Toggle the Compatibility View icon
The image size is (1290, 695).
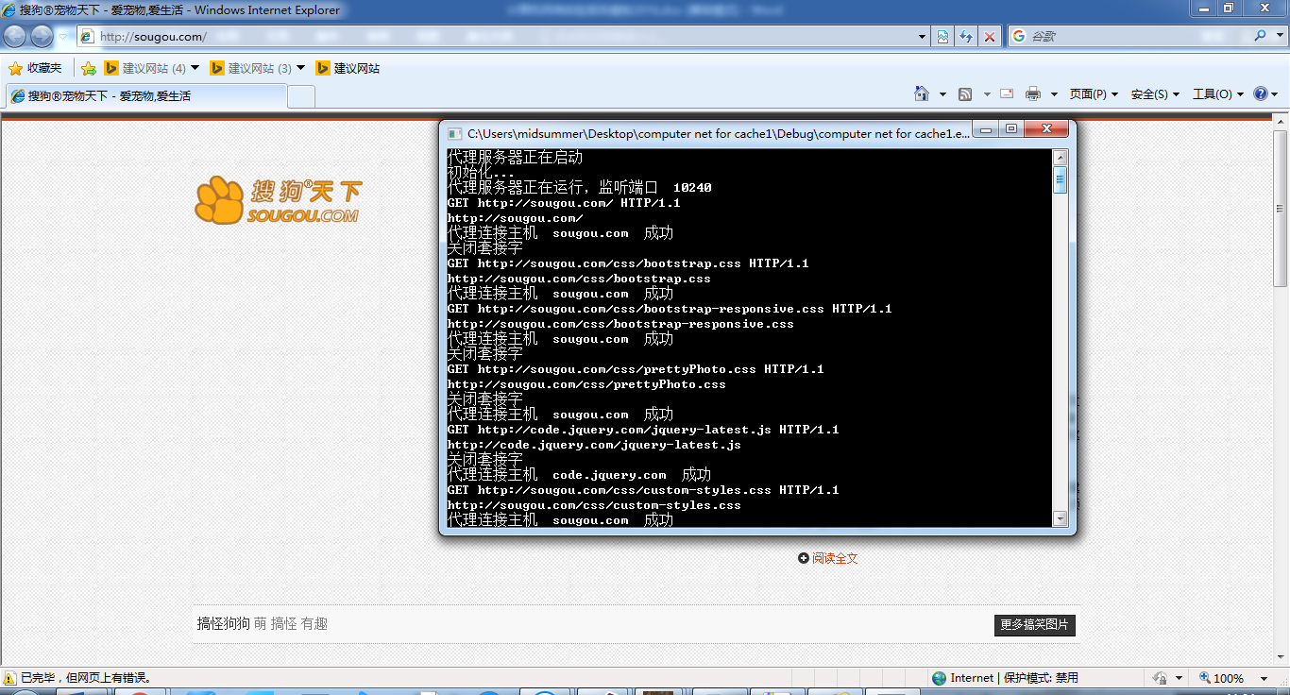[942, 37]
